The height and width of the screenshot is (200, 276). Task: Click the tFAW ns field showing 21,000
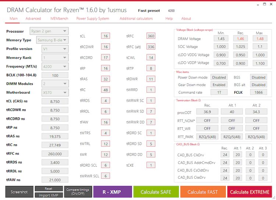(x=55, y=180)
